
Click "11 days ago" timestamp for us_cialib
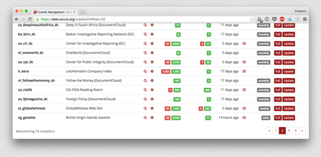click(229, 90)
